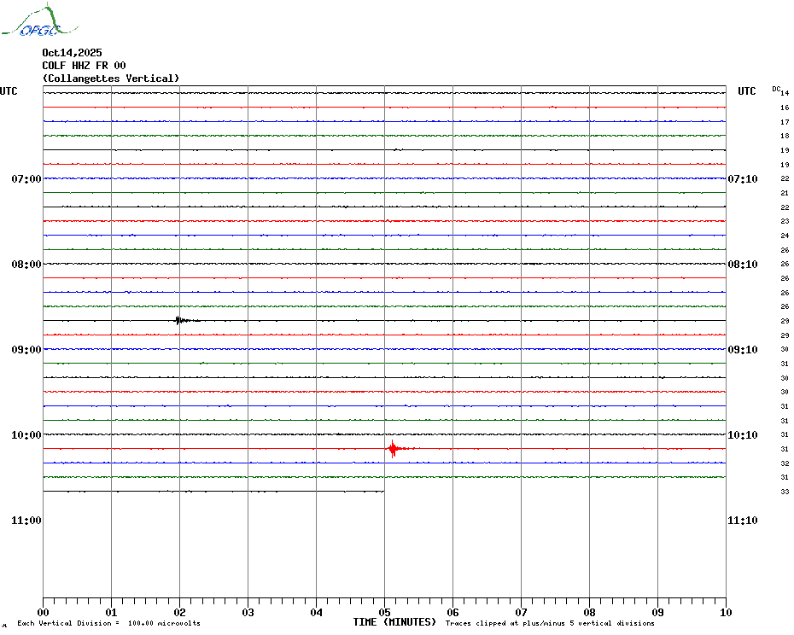The image size is (794, 635).
Task: Click the DC column header label
Action: coord(776,89)
